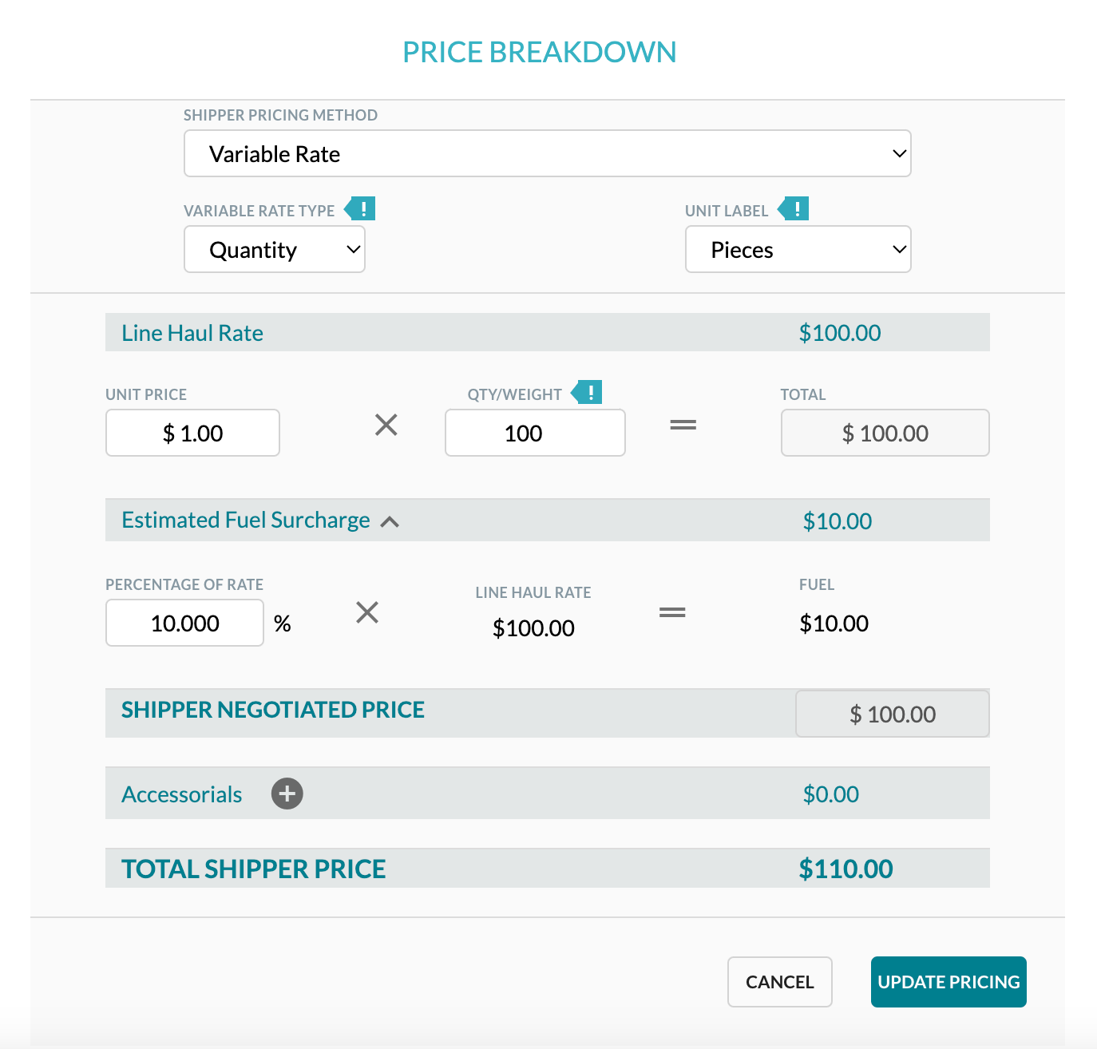1097x1049 pixels.
Task: Click the multiplication symbol beside Percentage of Rate
Action: (367, 612)
